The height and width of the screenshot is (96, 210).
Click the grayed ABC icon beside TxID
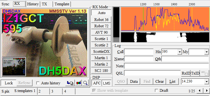204,73
